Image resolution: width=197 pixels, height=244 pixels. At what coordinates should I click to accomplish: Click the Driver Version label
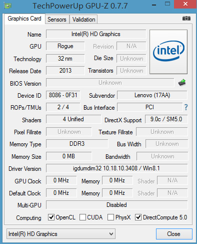tap(25, 169)
